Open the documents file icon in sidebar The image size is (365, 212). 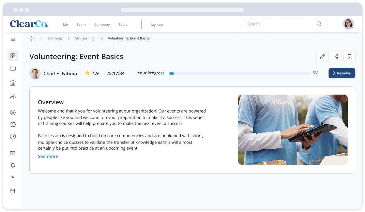13,178
